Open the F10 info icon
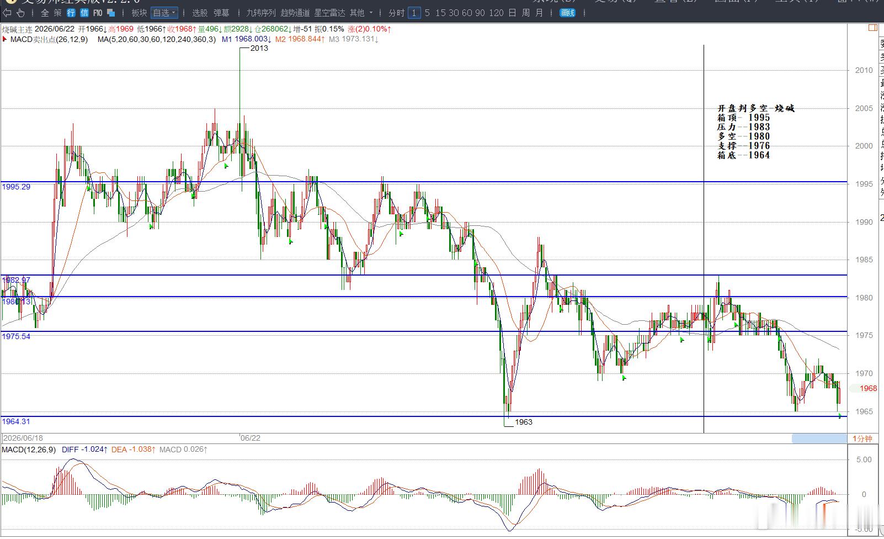Screen dimensions: 884x539 [x=98, y=13]
